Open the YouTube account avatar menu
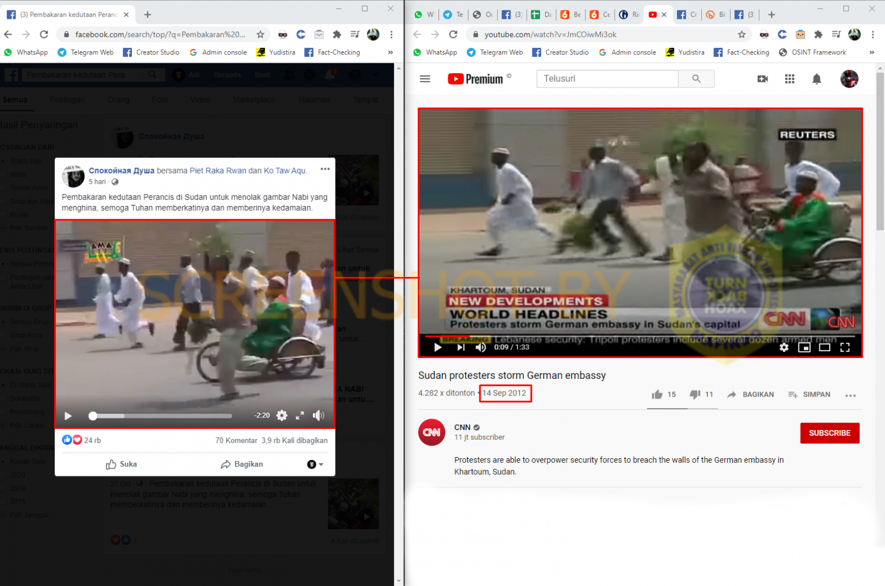Viewport: 885px width, 586px height. 849,79
